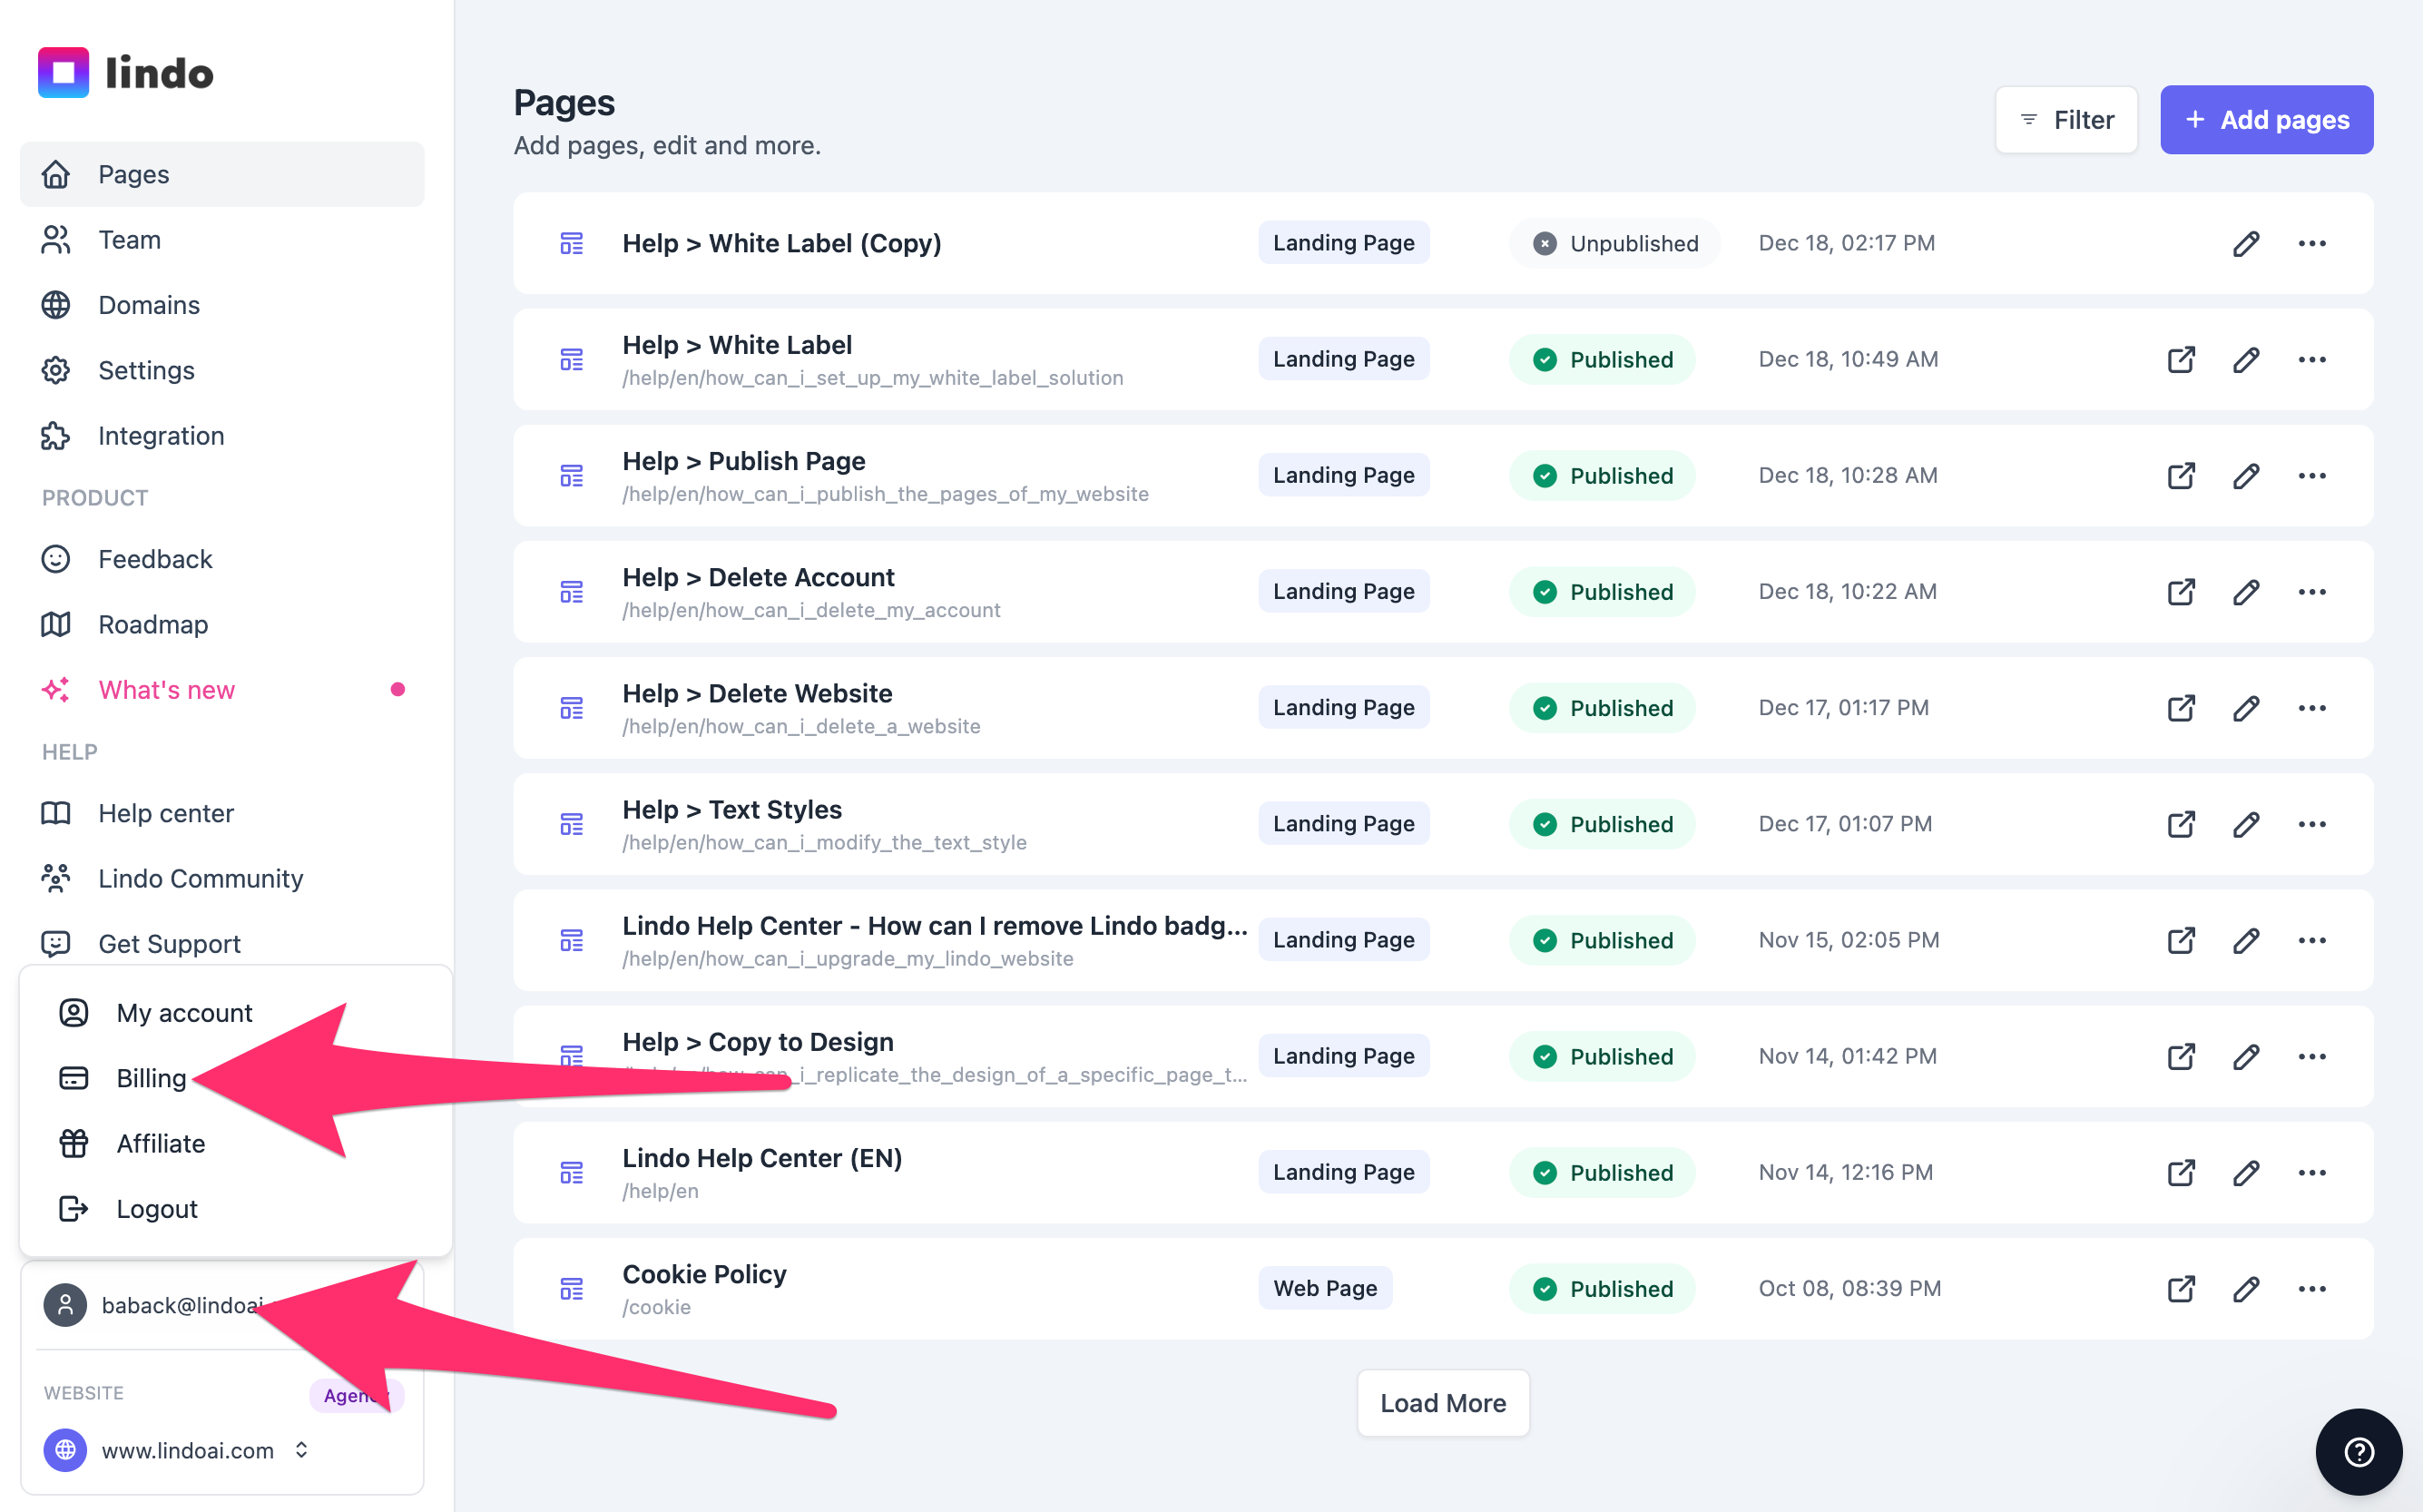
Task: Open Lindo Community
Action: (x=222, y=878)
